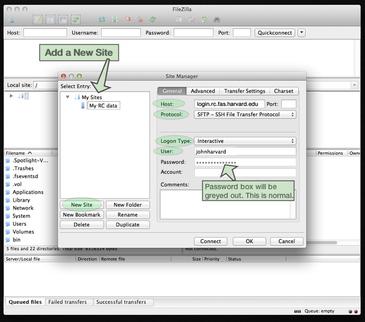Click the New Site button
Screen dimensions: 365x322
pyautogui.click(x=81, y=205)
